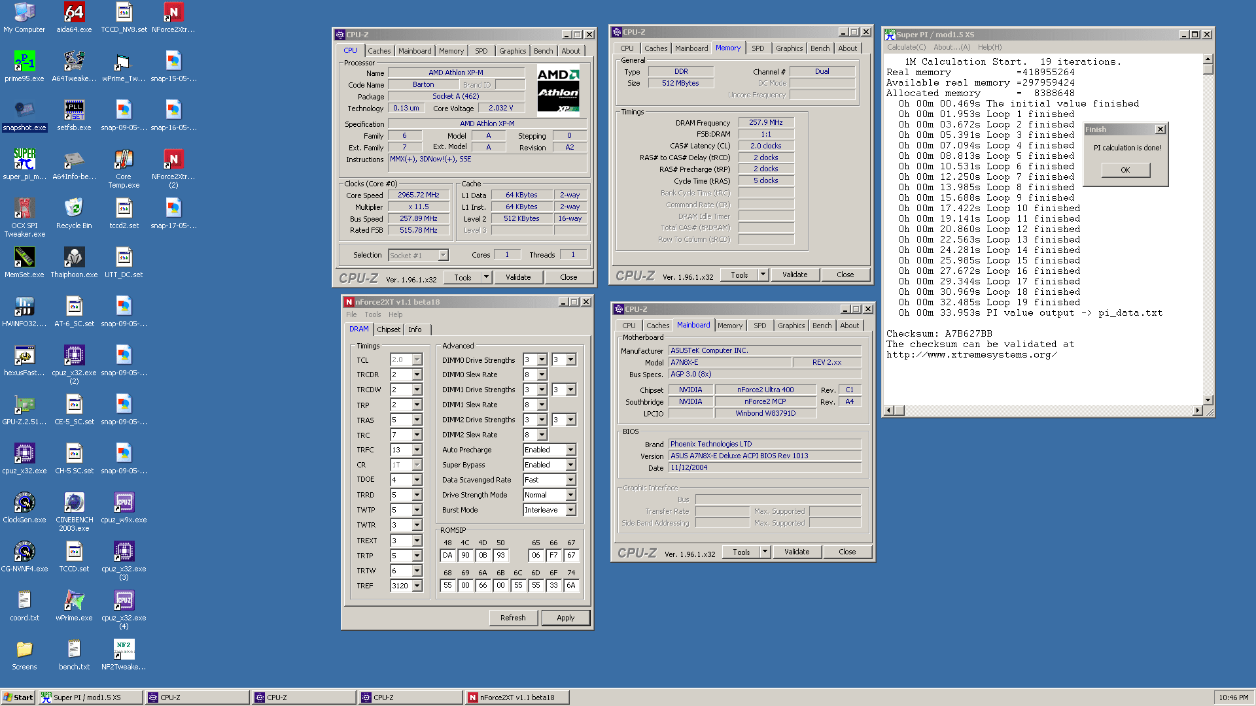Open Auto Precharge dropdown
Screen dimensions: 1256x706
[570, 450]
